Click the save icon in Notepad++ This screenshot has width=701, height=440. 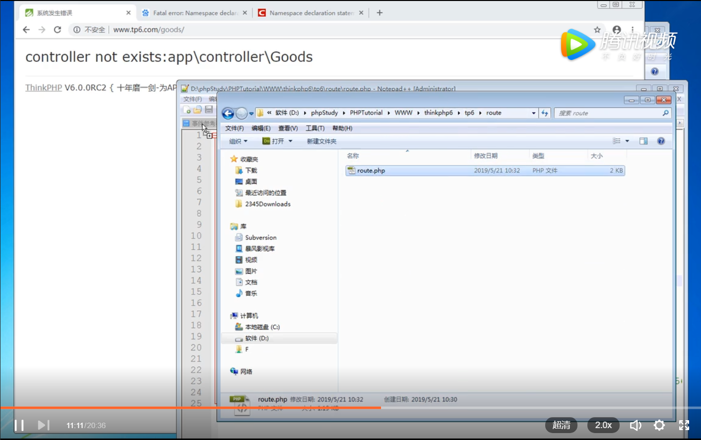(x=209, y=110)
